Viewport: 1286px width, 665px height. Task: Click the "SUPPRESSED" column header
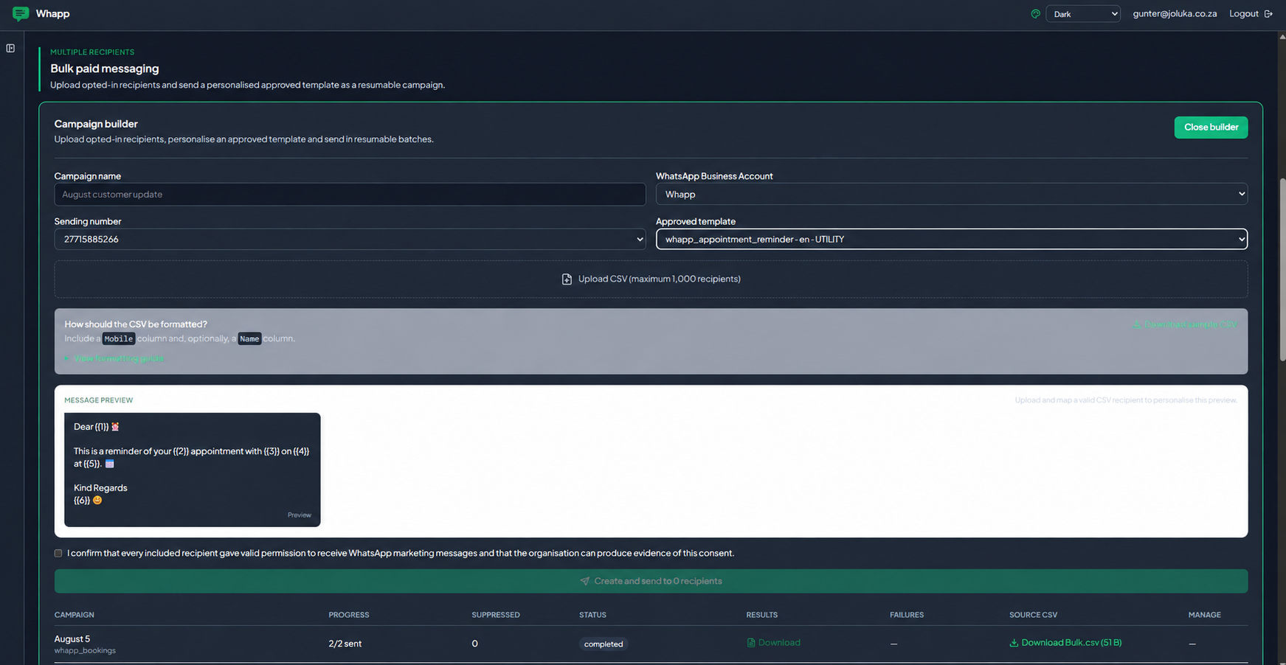tap(496, 615)
